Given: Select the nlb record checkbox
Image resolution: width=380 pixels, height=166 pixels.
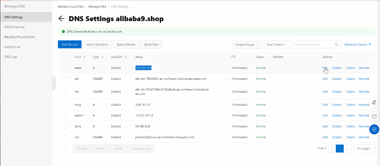Looking at the screenshot, I should (66, 92).
